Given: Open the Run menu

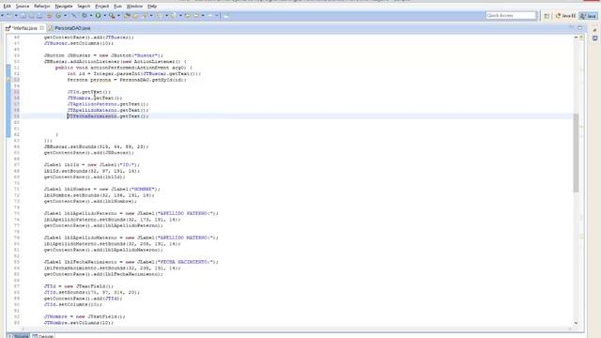Looking at the screenshot, I should (117, 7).
